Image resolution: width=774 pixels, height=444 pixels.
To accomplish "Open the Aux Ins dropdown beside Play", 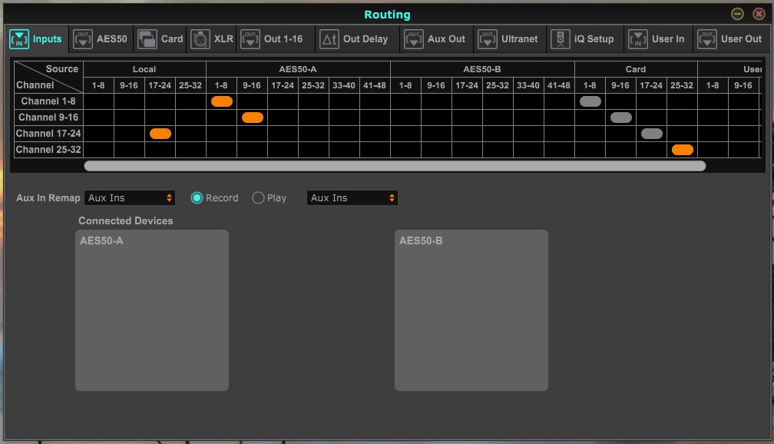I will (x=352, y=198).
